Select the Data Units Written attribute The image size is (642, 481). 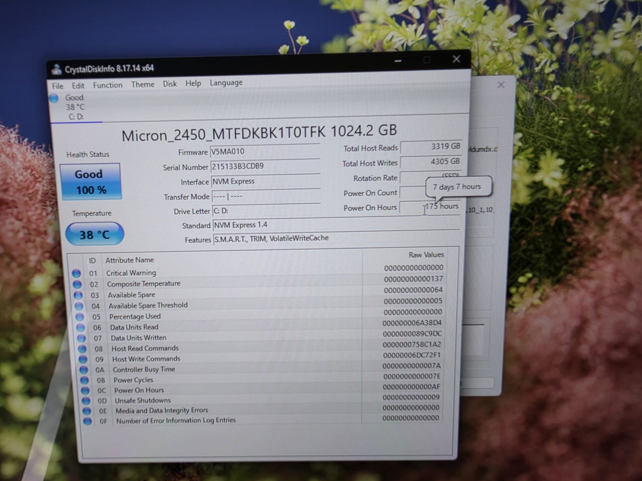(138, 338)
